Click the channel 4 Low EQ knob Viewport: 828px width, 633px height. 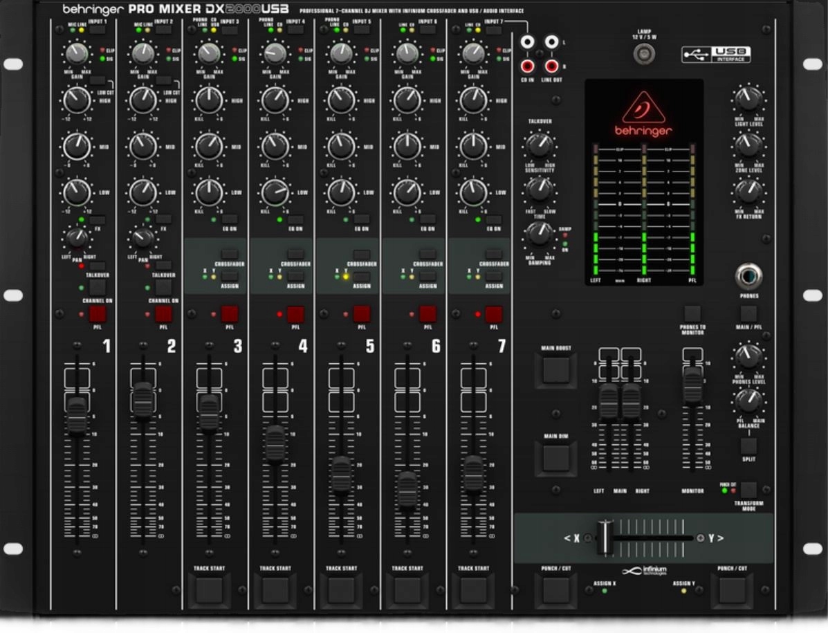click(275, 193)
